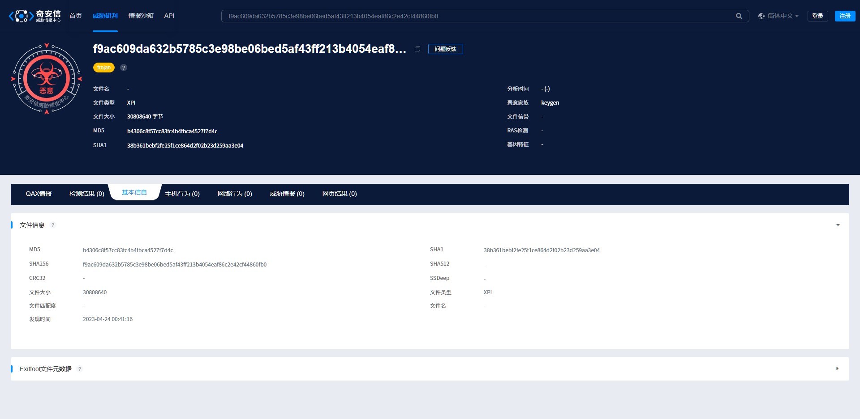Click the 30808640 size value in 文件信息

[x=95, y=292]
